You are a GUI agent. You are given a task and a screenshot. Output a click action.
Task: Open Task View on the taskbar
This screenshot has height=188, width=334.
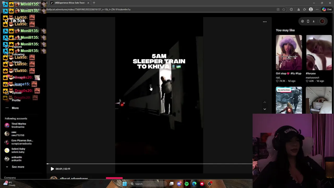pos(171,184)
